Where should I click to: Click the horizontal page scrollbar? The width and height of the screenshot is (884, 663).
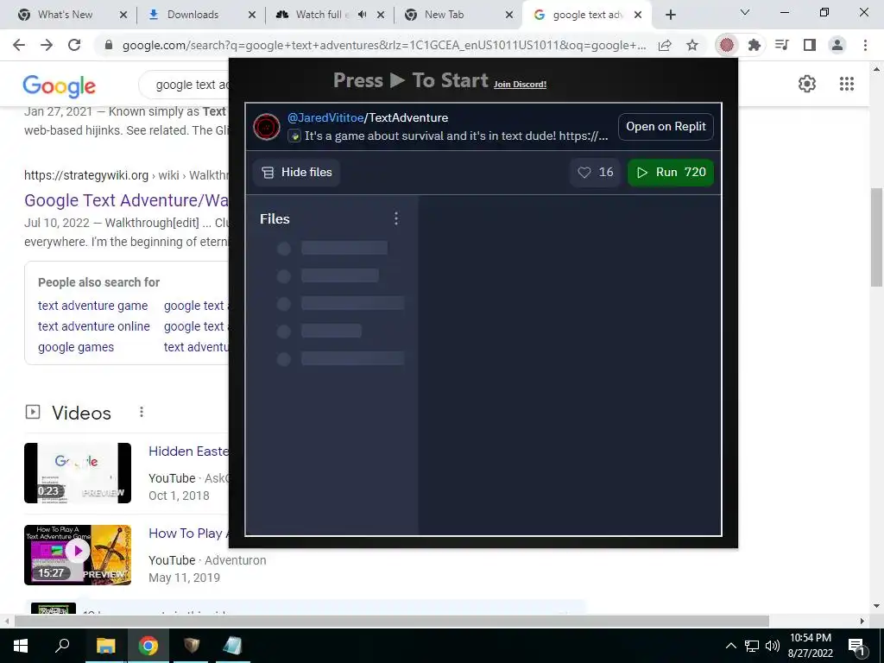[392, 621]
